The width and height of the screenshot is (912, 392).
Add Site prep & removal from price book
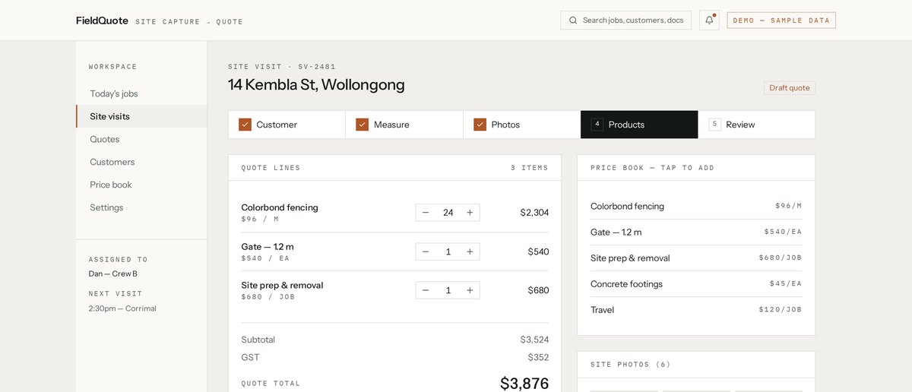(x=696, y=258)
